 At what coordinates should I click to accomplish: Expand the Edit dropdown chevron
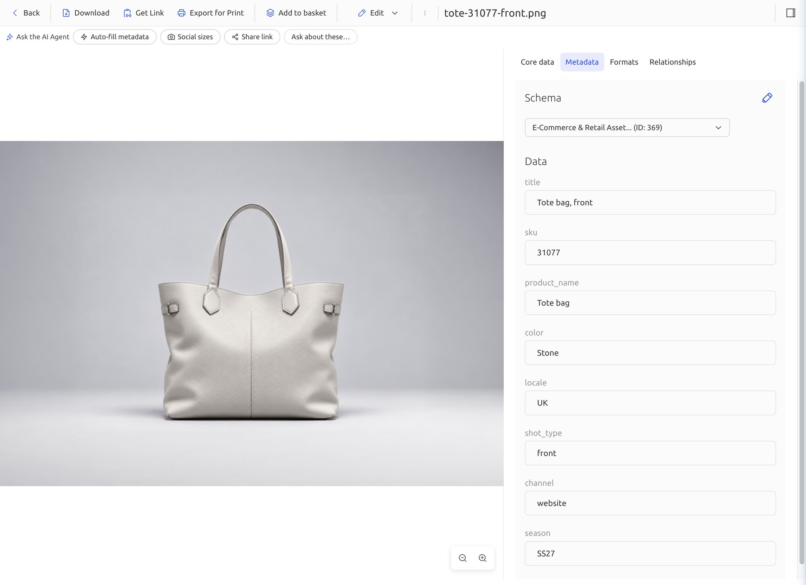[x=395, y=13]
